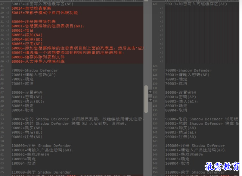Click left pane line 60008 about saving list

point(38,57)
